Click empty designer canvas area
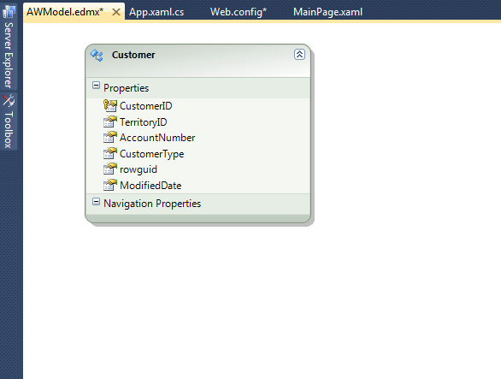Screen dimensions: 501x379 [383, 256]
